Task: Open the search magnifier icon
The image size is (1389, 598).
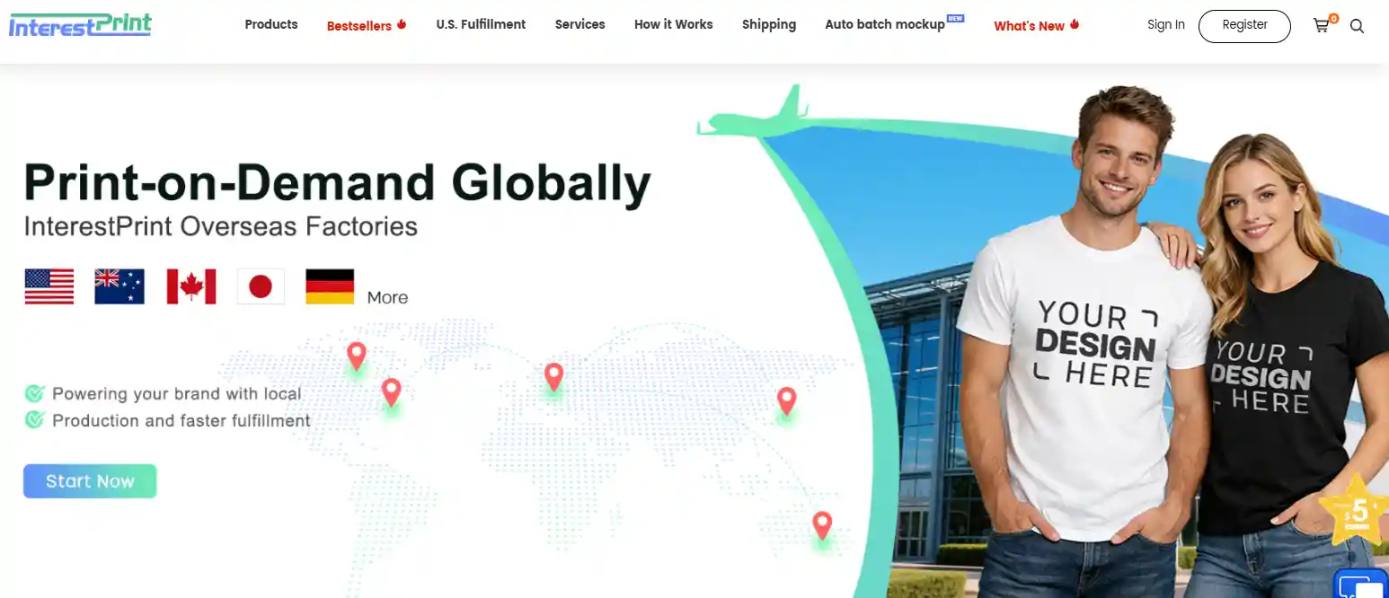Action: point(1357,26)
